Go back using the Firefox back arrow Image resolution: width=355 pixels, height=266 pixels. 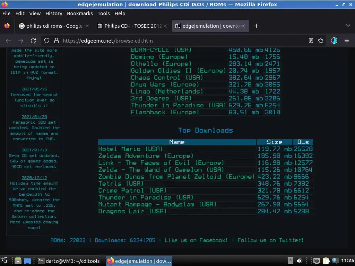click(x=8, y=41)
